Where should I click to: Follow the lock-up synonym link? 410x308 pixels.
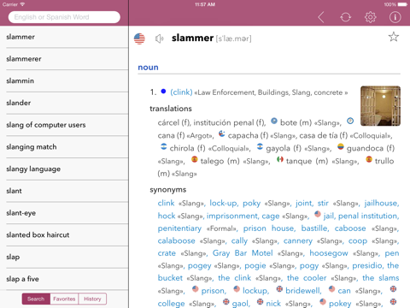pos(223,203)
